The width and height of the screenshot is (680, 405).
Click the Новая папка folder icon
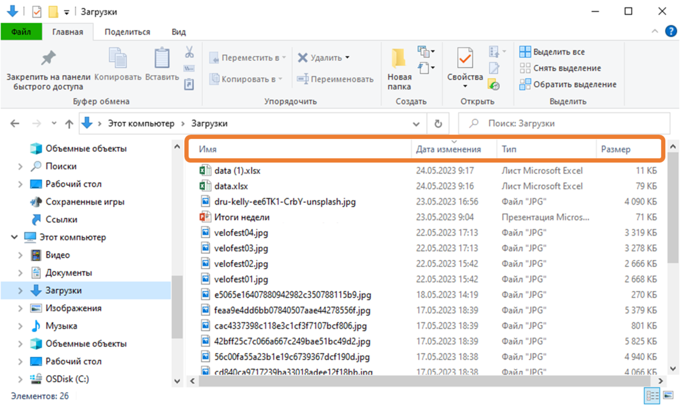click(x=399, y=59)
